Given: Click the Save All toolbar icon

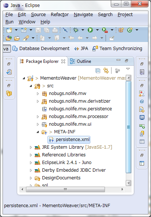Looking at the screenshot, I should coord(47,30).
